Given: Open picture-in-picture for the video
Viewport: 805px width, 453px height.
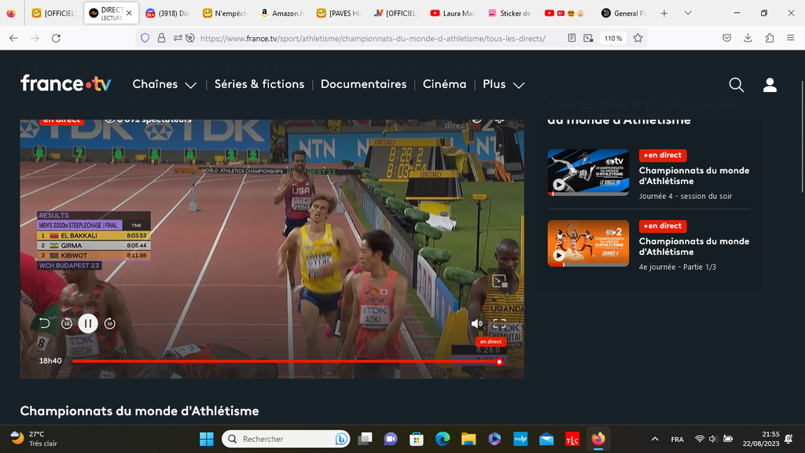Looking at the screenshot, I should (499, 282).
